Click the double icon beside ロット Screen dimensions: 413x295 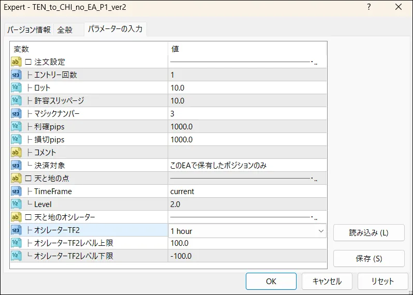coord(16,88)
